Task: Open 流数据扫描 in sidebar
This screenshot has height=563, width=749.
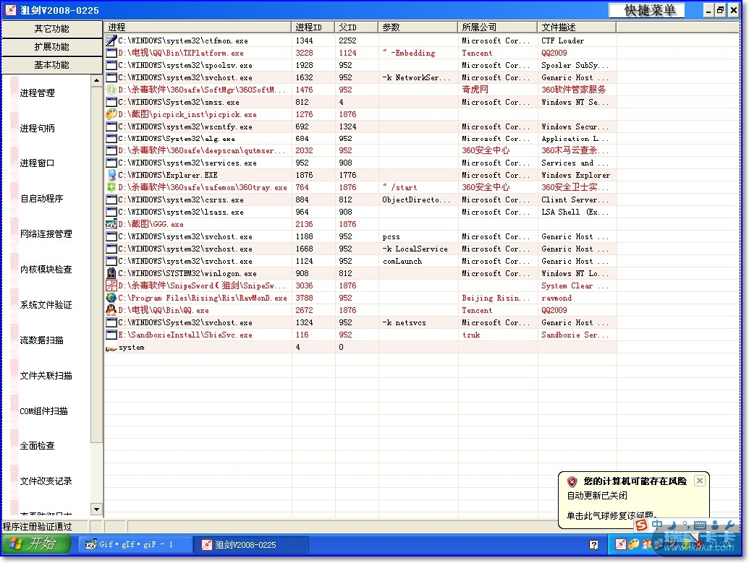Action: click(41, 340)
